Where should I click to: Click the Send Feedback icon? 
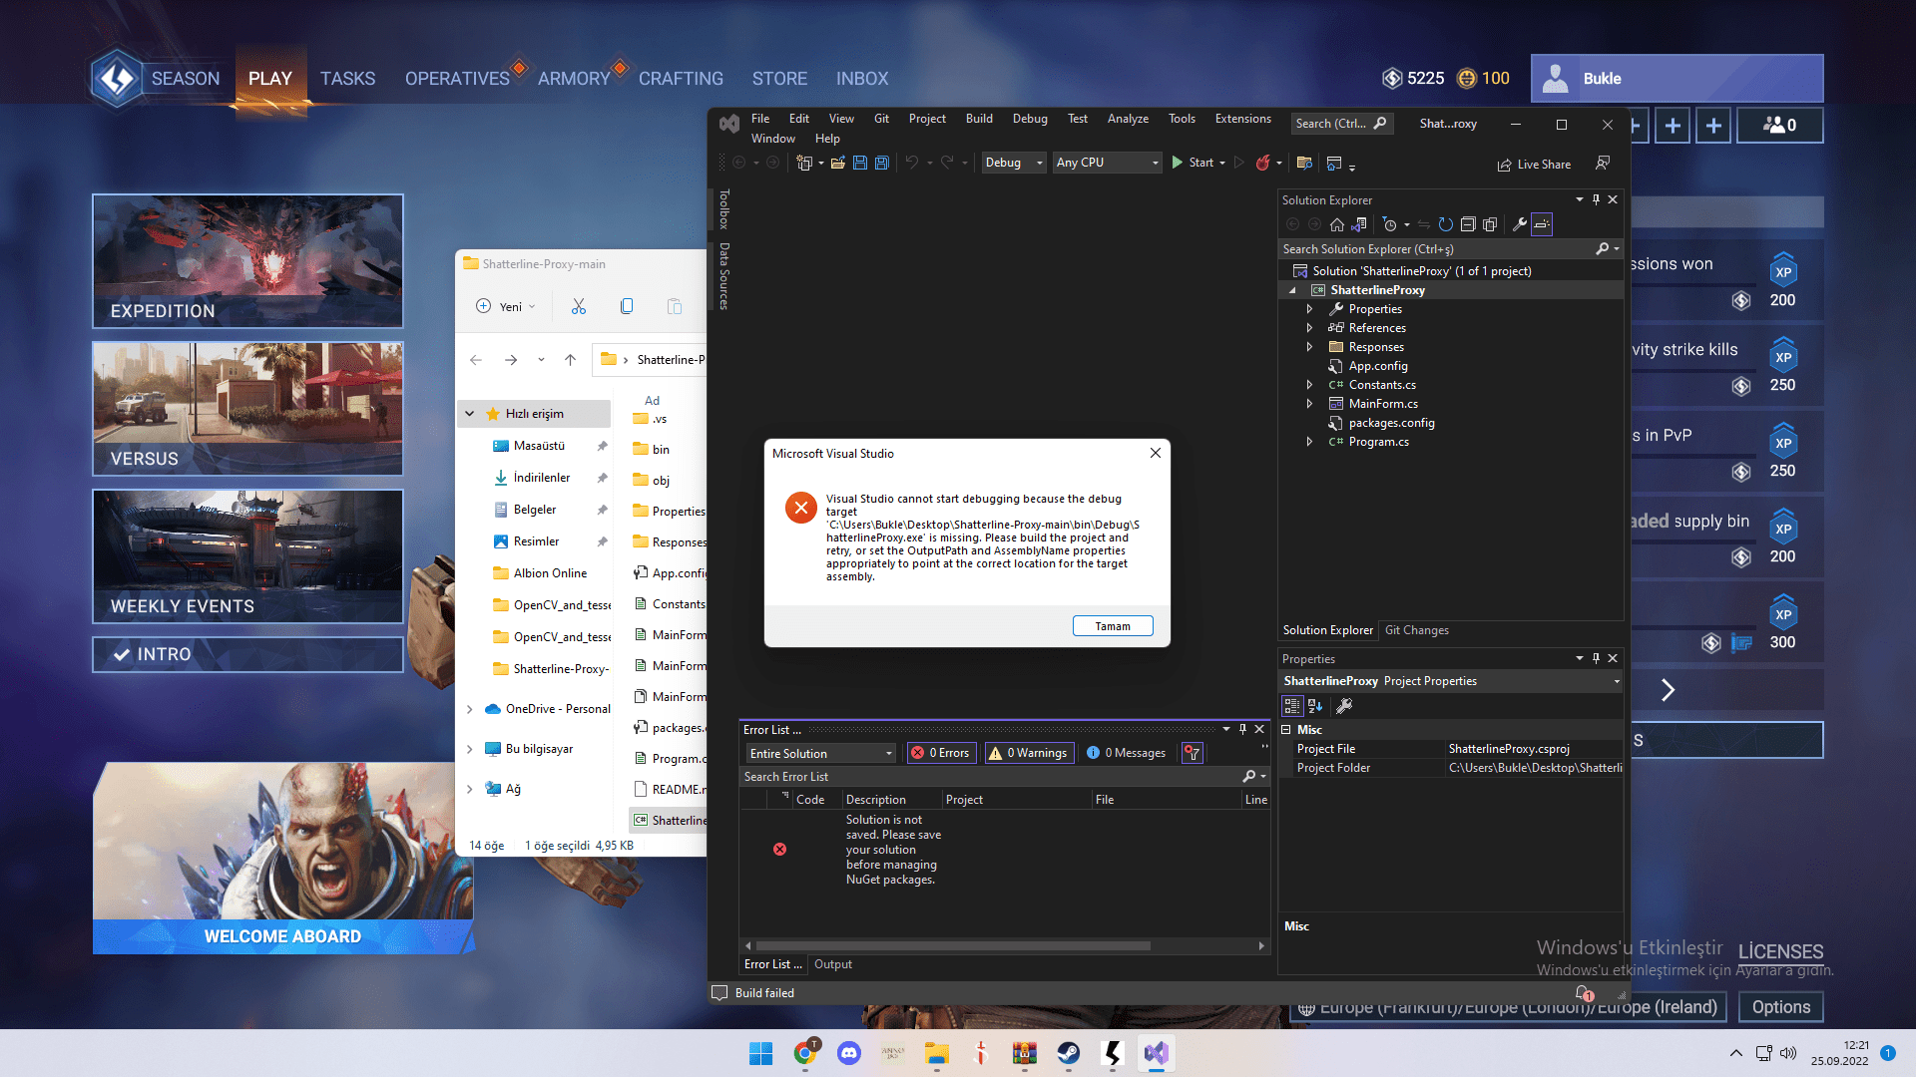[x=1603, y=163]
